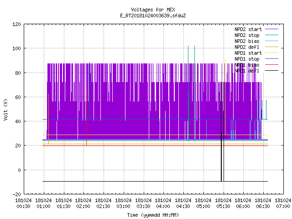Click y-axis tick label 40
Image resolution: width=292 pixels, height=219 pixels.
click(18, 121)
